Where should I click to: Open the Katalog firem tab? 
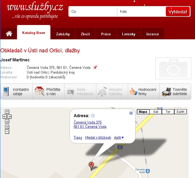click(34, 33)
